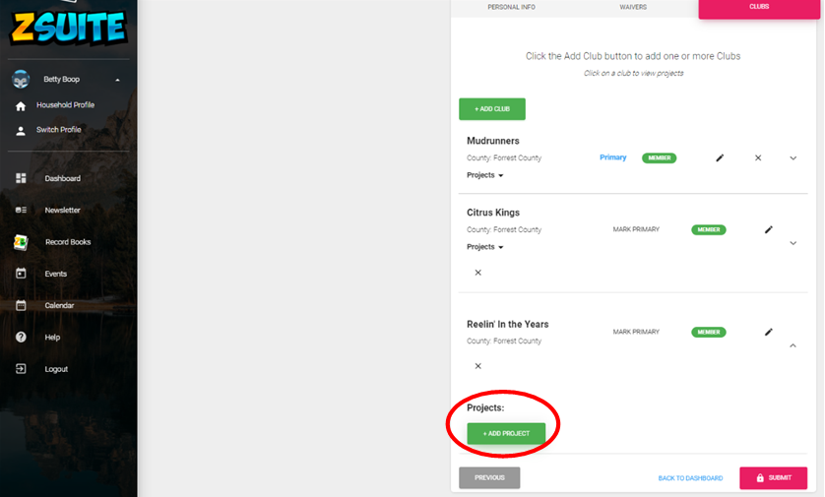
Task: Click the Help question mark icon
Action: (x=21, y=338)
